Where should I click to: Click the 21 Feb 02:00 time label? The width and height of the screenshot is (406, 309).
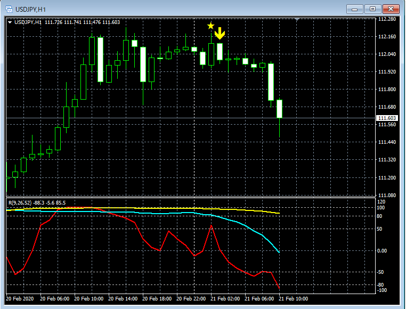[x=225, y=299]
